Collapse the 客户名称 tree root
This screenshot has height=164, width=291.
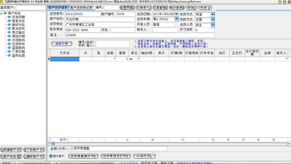coord(1,13)
